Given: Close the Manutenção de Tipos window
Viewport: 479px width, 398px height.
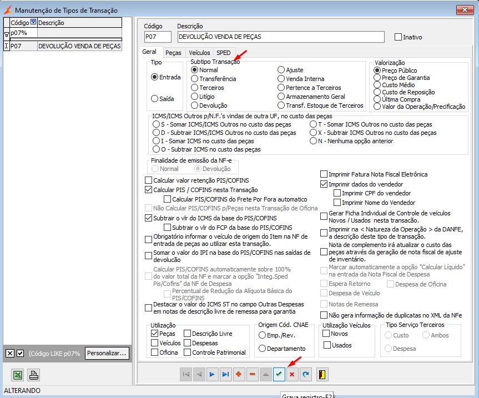Looking at the screenshot, I should click(465, 10).
